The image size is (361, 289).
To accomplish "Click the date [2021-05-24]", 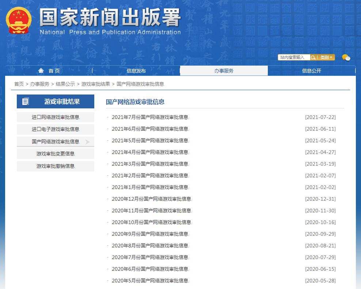I will (320, 140).
